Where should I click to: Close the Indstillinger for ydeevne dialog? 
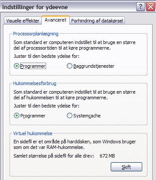click(150, 7)
